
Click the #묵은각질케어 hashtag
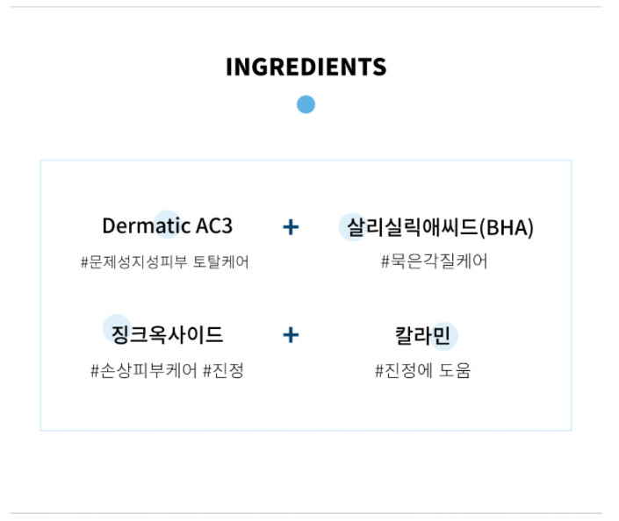(x=435, y=261)
